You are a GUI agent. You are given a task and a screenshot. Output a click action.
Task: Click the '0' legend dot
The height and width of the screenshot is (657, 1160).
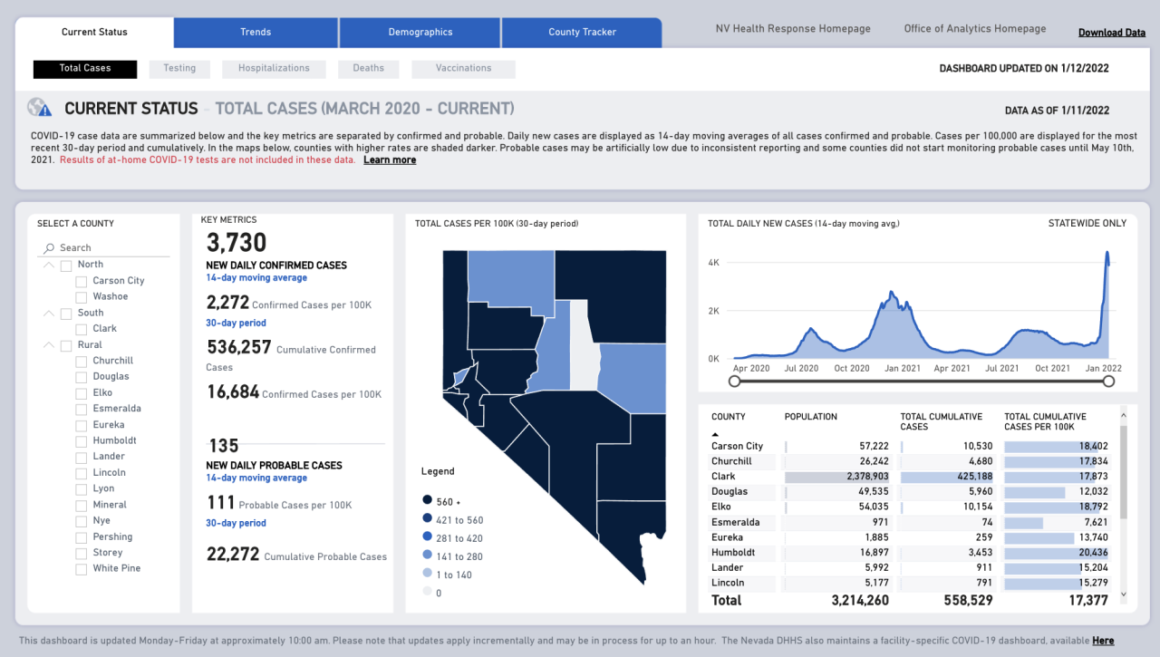pyautogui.click(x=427, y=593)
